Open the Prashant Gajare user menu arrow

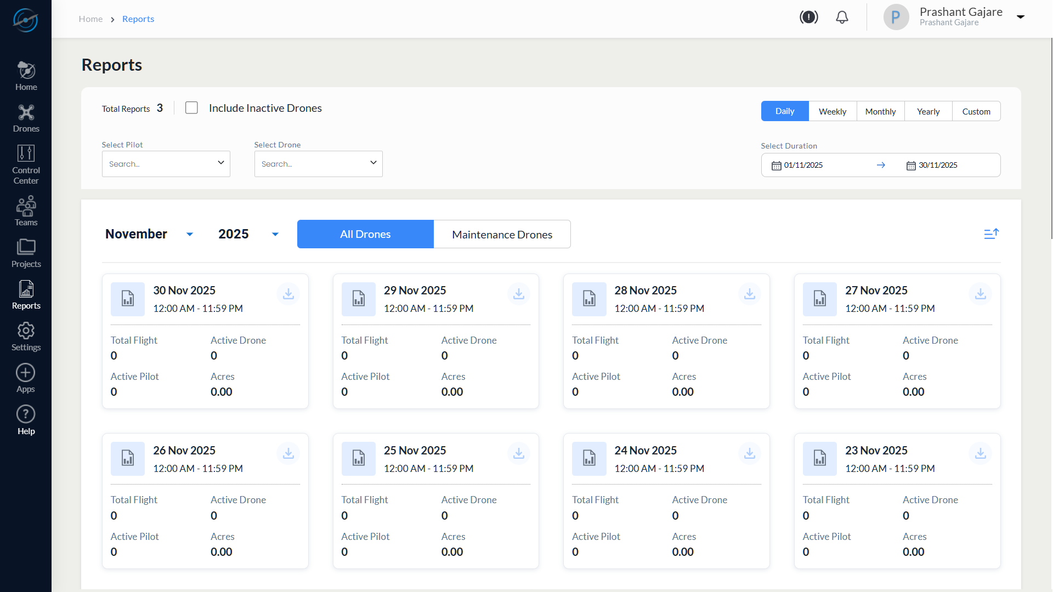click(1021, 17)
